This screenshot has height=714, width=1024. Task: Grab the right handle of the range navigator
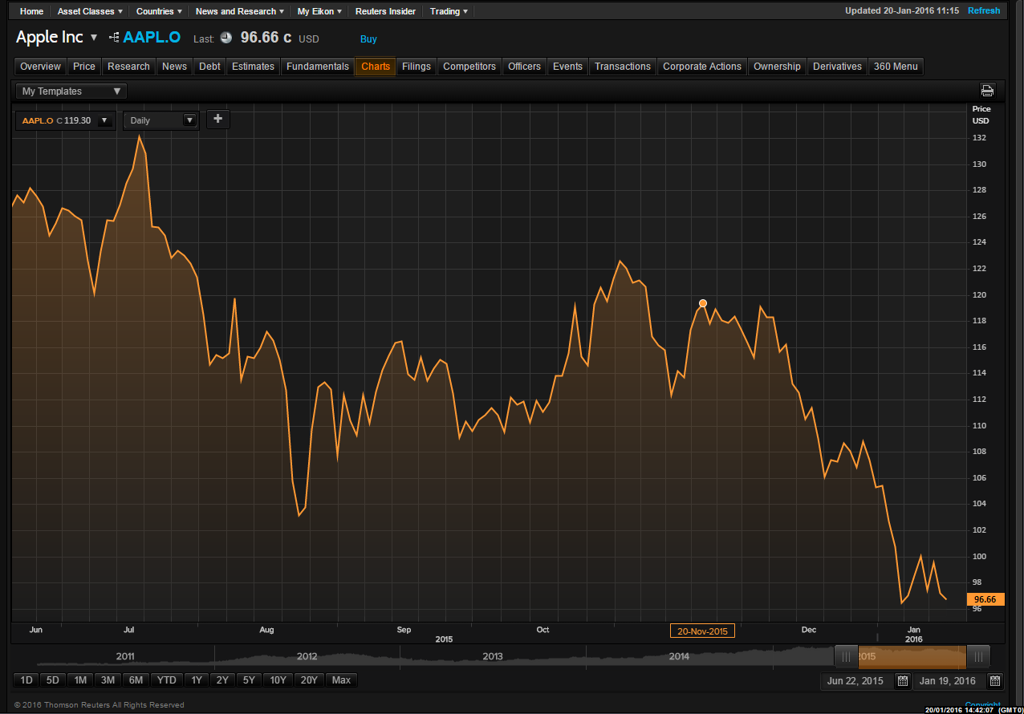tap(978, 656)
